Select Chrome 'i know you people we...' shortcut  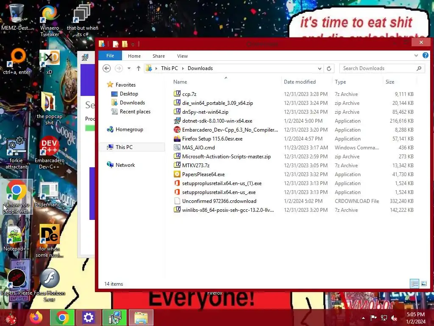[x=17, y=197]
